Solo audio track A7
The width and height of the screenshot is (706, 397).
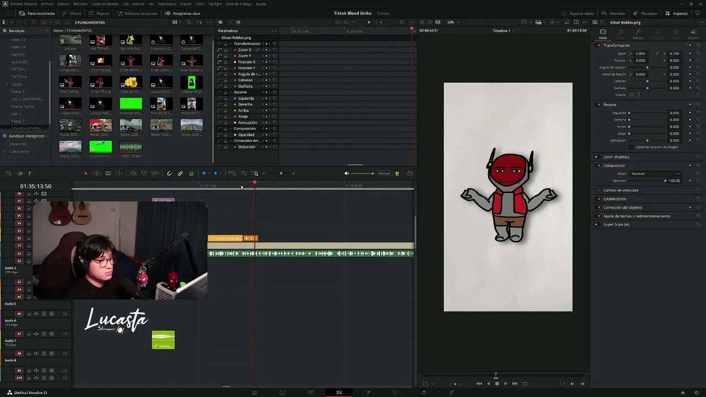(x=44, y=334)
